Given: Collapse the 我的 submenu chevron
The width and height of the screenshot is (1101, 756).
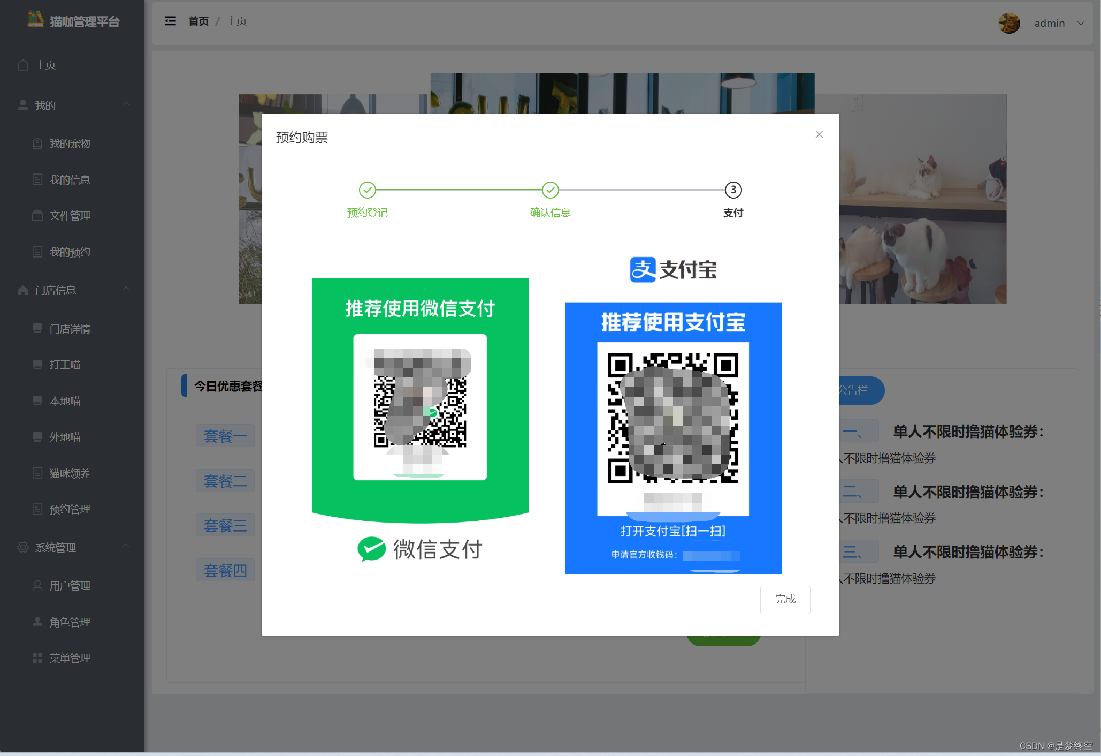Looking at the screenshot, I should point(126,104).
